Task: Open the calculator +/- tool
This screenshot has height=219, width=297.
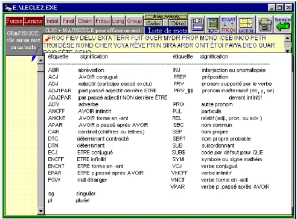Action: point(212,25)
